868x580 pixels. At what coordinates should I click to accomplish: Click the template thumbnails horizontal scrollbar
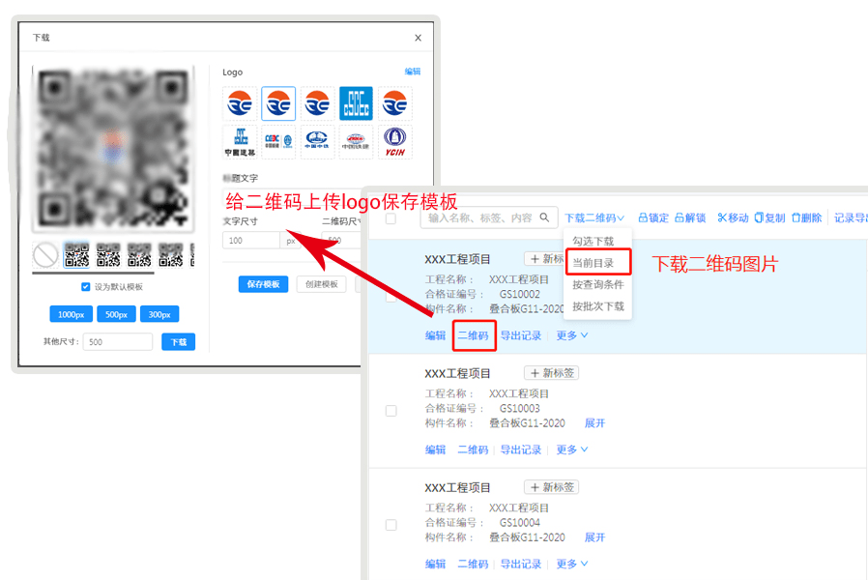(93, 273)
